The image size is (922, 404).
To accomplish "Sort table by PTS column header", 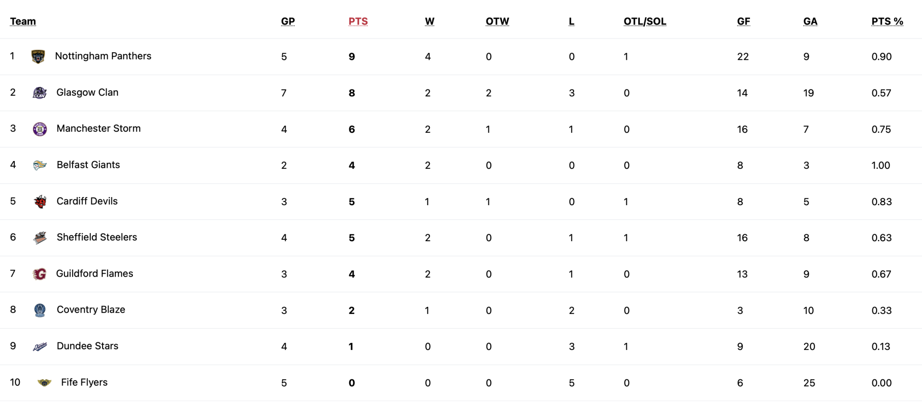I will (x=358, y=22).
